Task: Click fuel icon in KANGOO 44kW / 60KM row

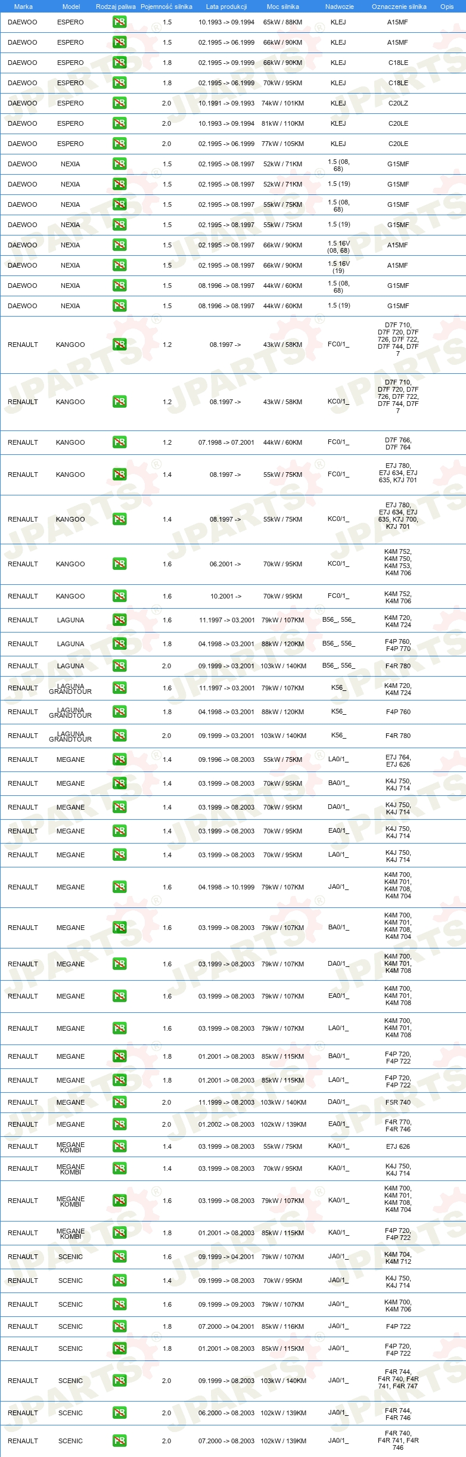Action: click(x=119, y=442)
